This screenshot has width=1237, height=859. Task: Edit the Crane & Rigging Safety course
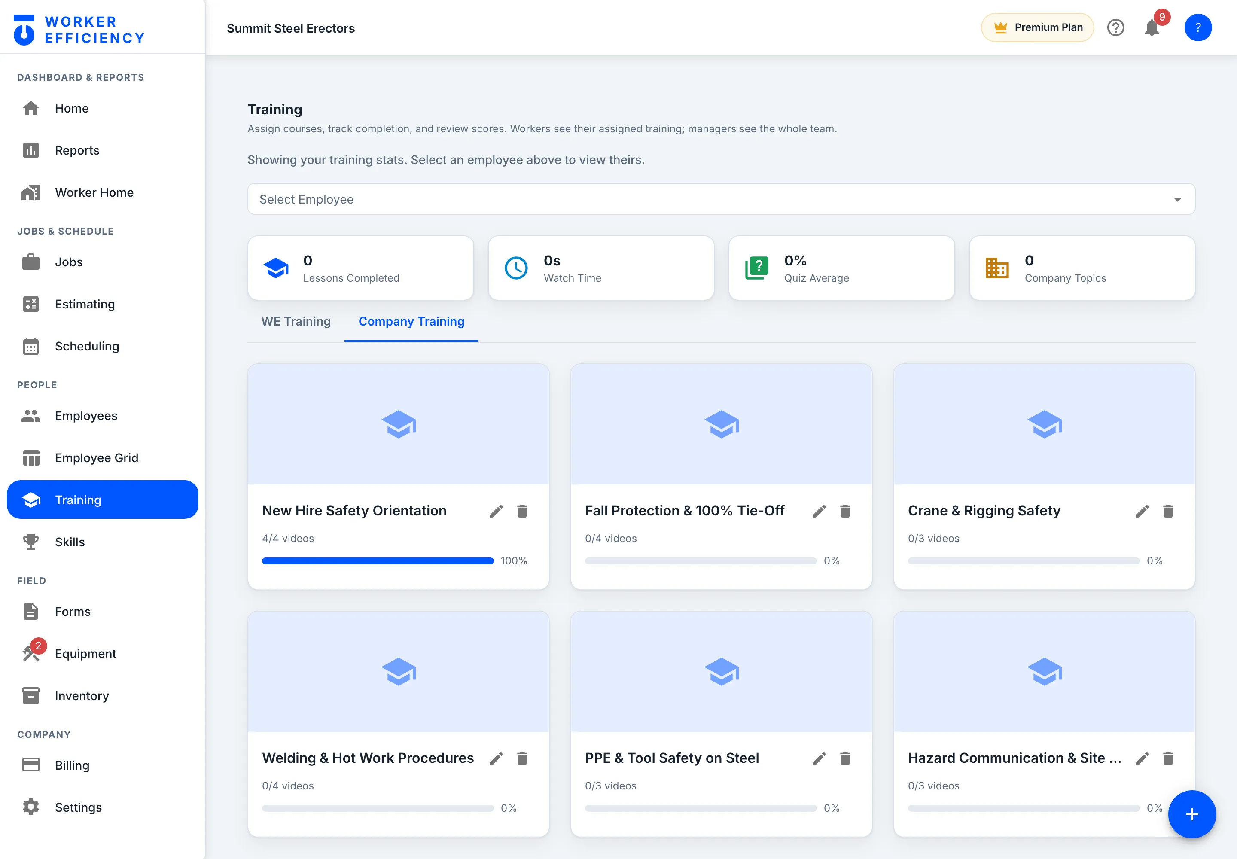click(1142, 511)
